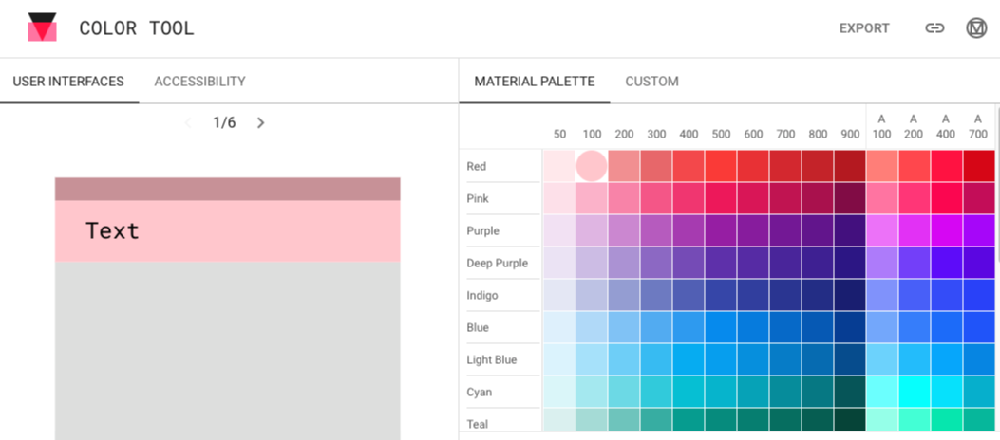Pick the Purple 900 color swatch
1000x440 pixels.
click(x=849, y=230)
